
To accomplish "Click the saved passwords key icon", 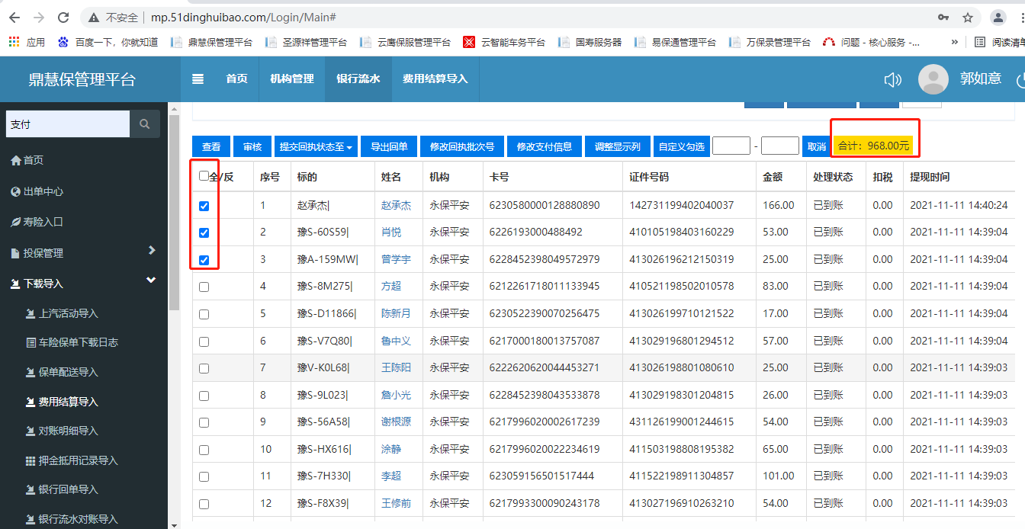I will (x=943, y=18).
